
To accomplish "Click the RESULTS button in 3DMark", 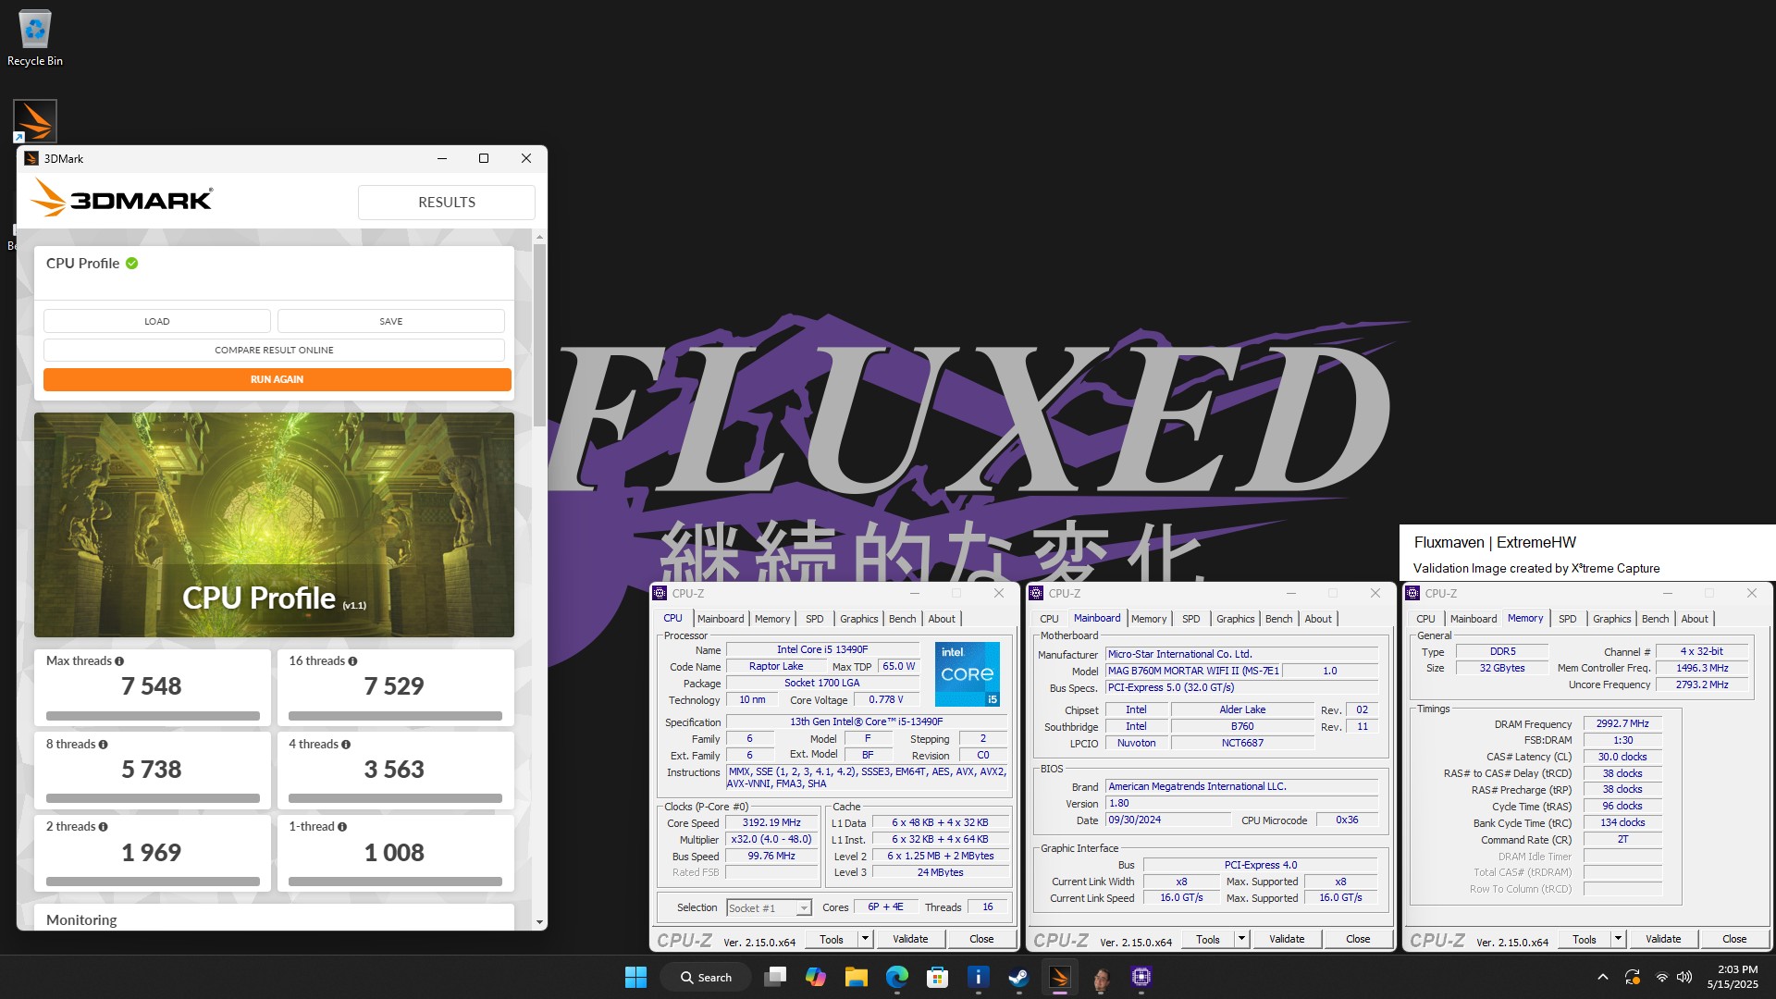I will pyautogui.click(x=447, y=203).
